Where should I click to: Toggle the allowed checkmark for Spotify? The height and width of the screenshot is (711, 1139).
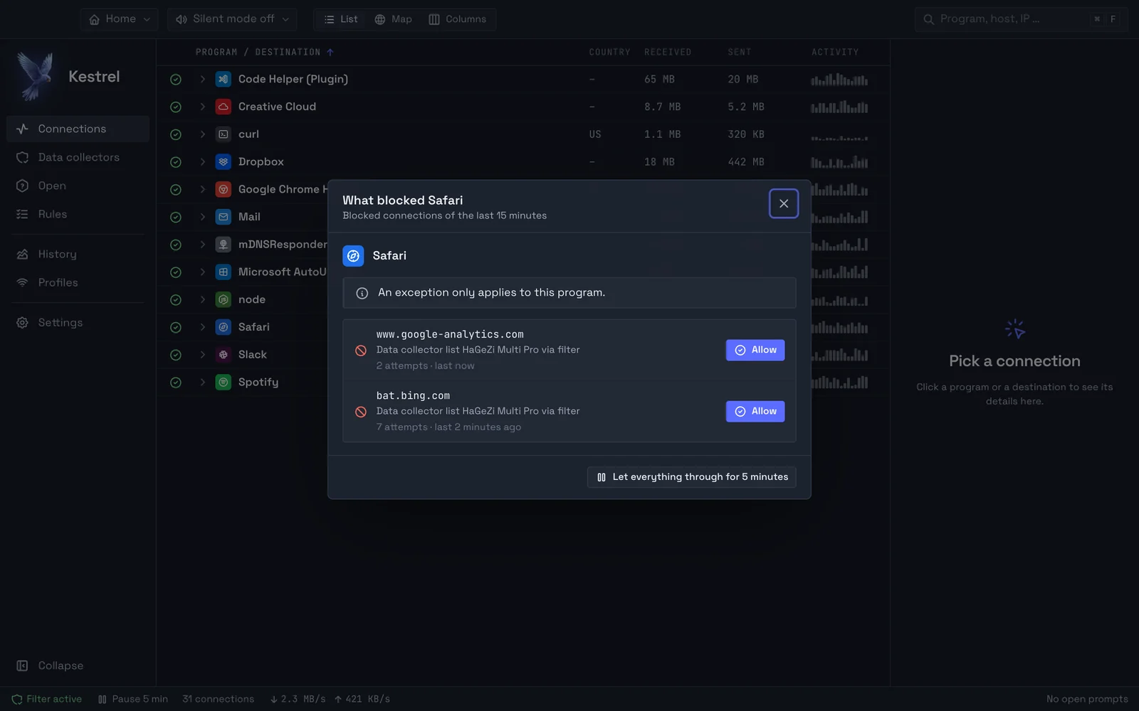point(176,383)
